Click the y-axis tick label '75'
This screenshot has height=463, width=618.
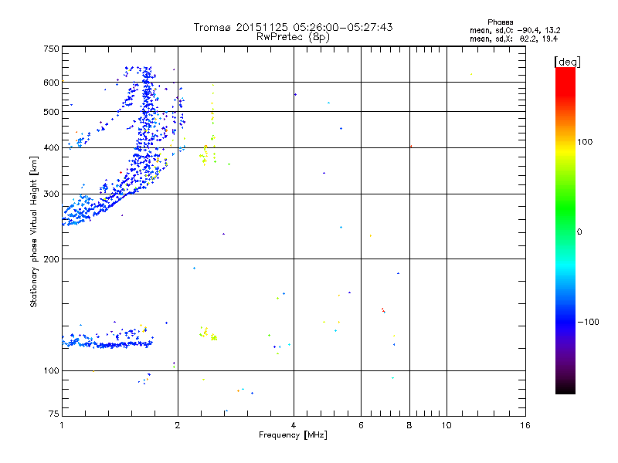click(54, 414)
